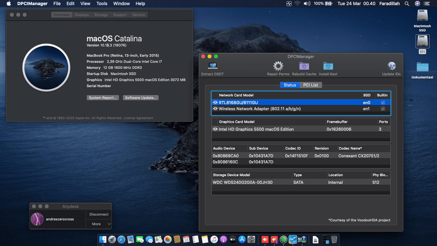Open System Preferences in the Dock

pyautogui.click(x=251, y=239)
